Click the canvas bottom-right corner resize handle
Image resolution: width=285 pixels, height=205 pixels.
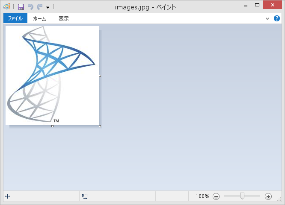[100, 126]
